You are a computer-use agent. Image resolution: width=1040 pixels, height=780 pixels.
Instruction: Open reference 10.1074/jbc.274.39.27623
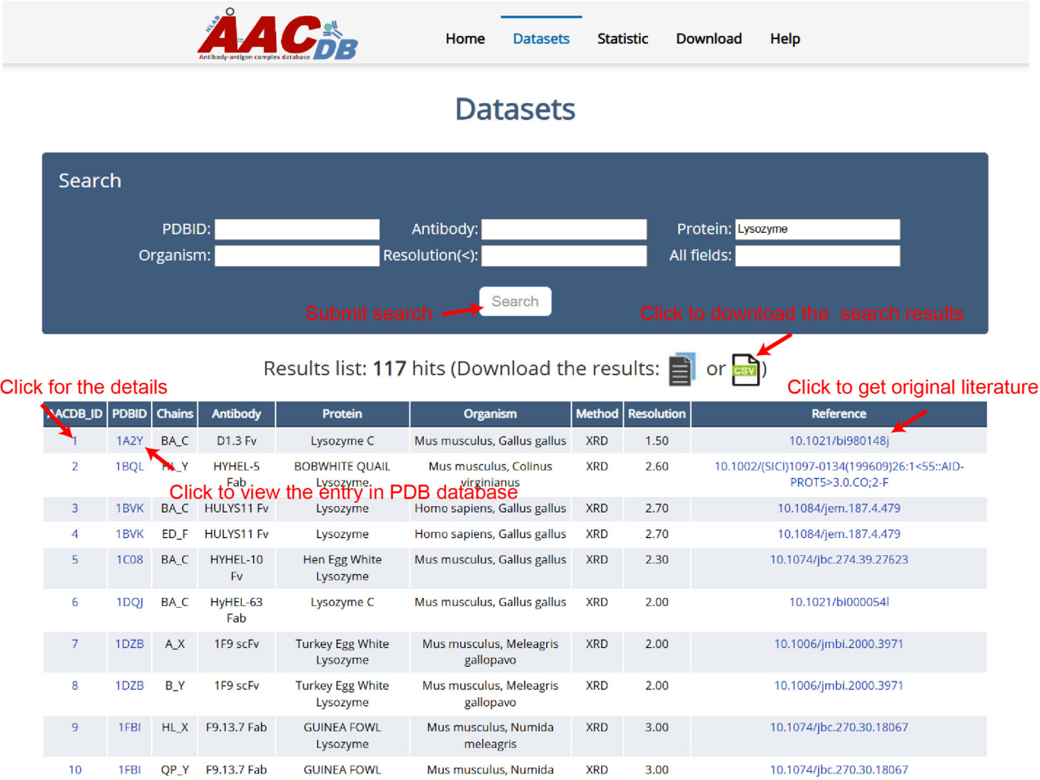(x=839, y=559)
